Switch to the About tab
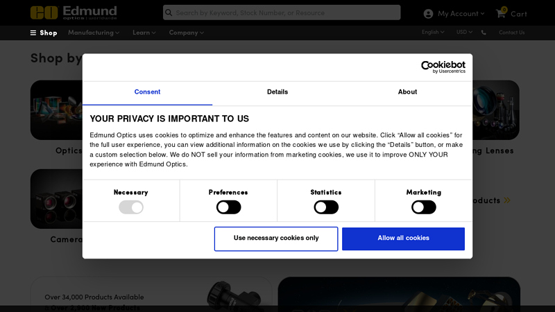Image resolution: width=555 pixels, height=312 pixels. pos(407,92)
